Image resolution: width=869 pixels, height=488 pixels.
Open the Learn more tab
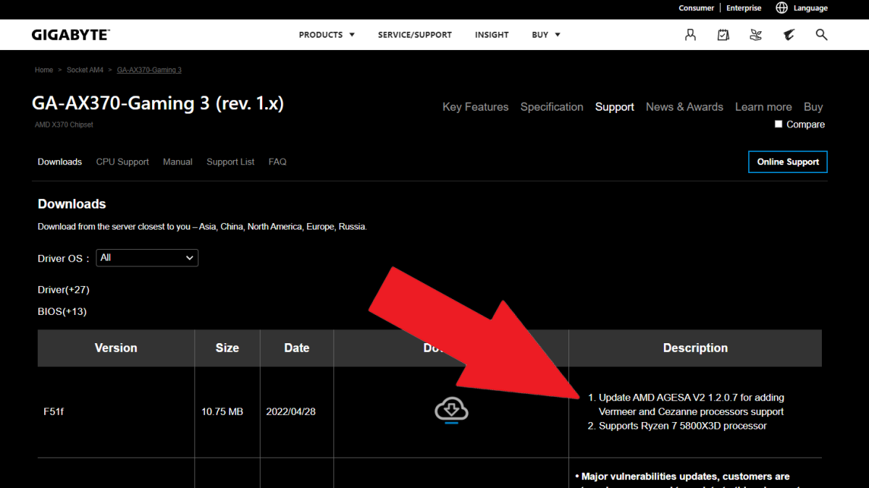pyautogui.click(x=763, y=107)
